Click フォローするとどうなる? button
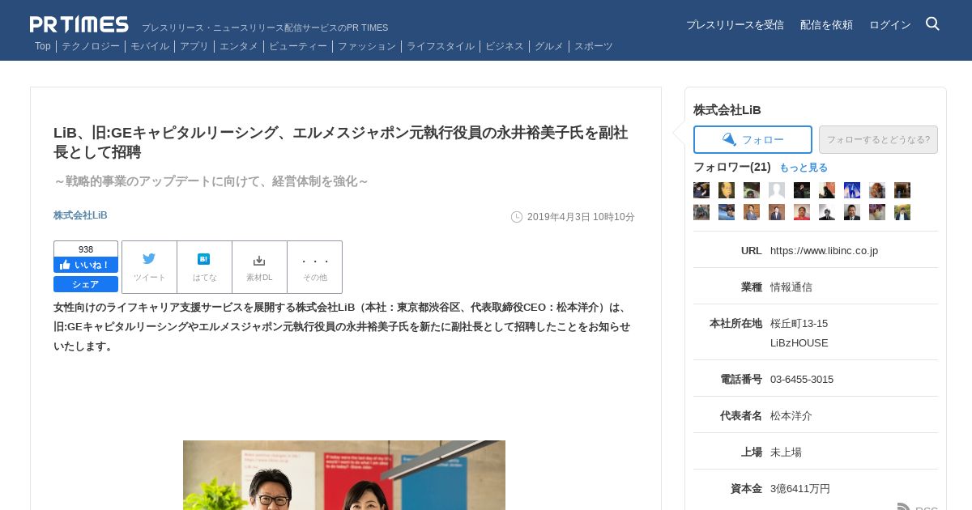Image resolution: width=972 pixels, height=510 pixels. (878, 139)
